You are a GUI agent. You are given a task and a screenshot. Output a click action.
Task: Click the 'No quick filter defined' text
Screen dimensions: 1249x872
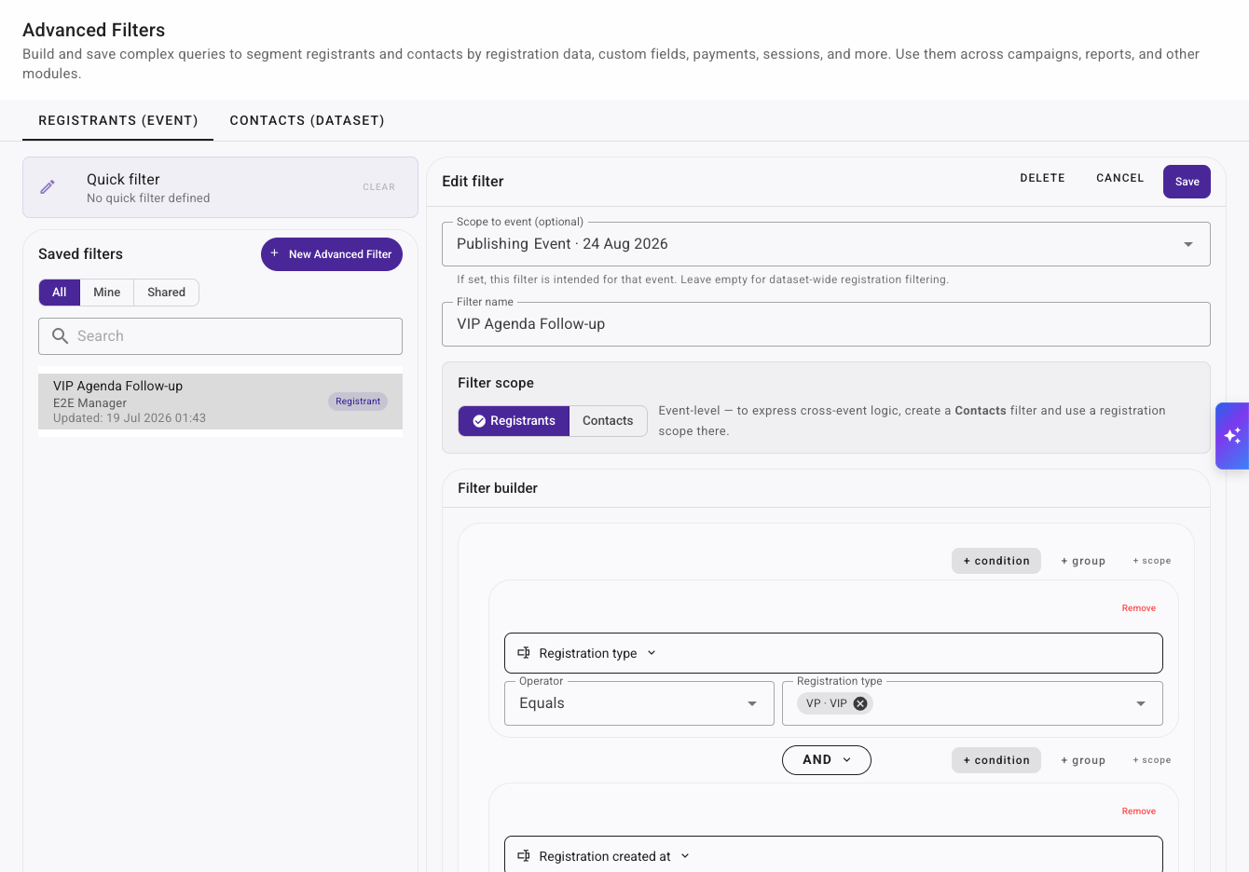coord(148,198)
